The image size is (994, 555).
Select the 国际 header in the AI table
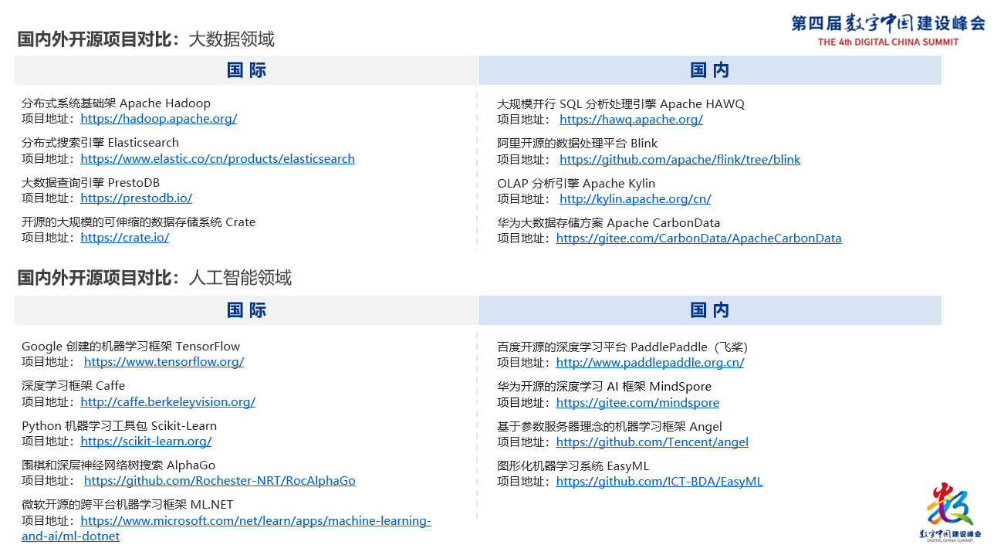pyautogui.click(x=246, y=310)
